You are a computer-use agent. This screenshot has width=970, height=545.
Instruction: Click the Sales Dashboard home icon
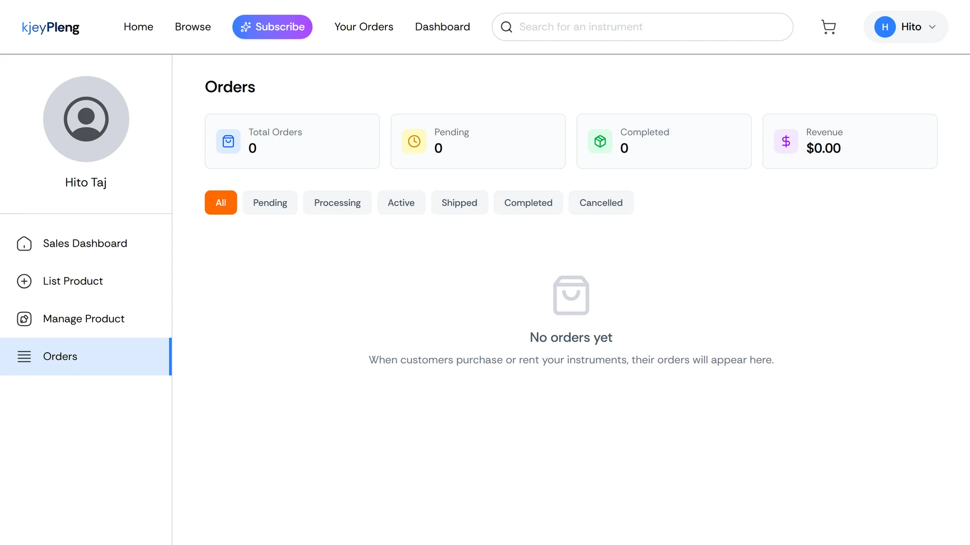24,244
